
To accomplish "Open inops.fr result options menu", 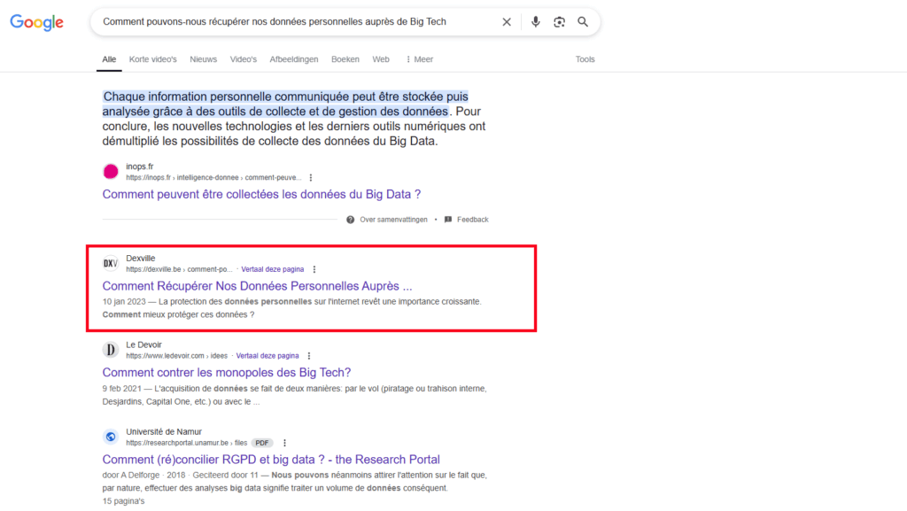I will click(x=311, y=177).
